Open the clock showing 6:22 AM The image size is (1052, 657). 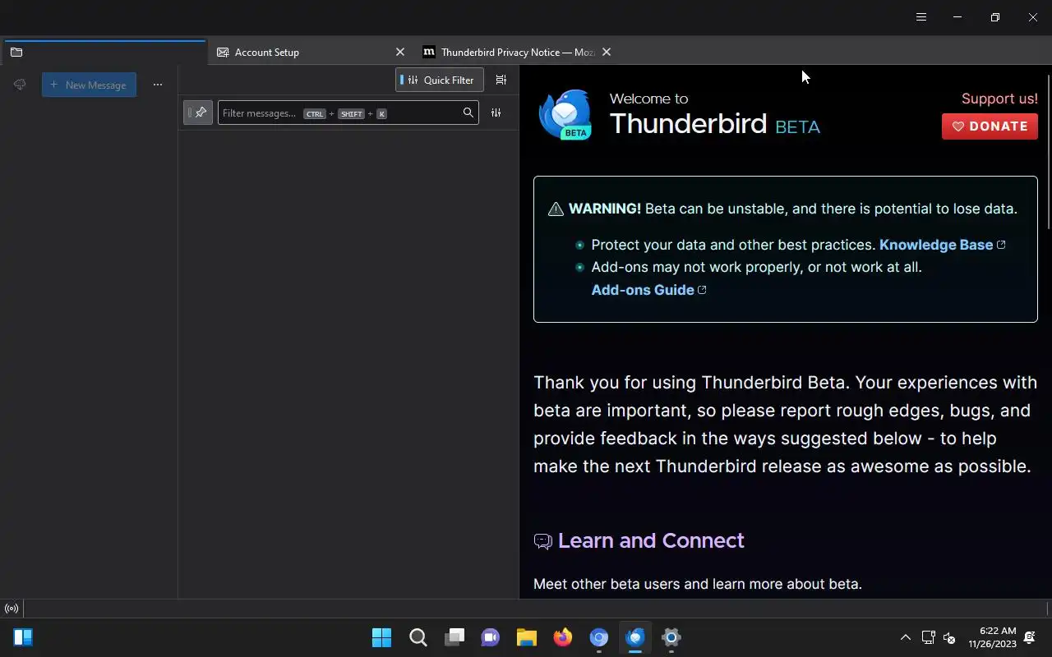pos(993,637)
